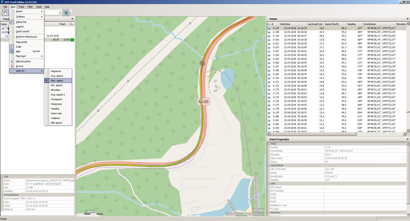The height and width of the screenshot is (221, 410).
Task: Toggle Status bar in View menu
Action: 27,22
